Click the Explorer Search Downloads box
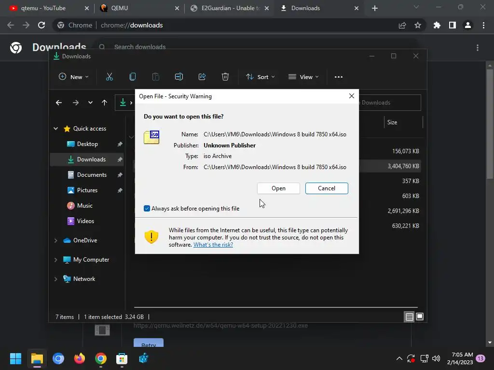Screen dimensions: 494x370 pos(390,103)
